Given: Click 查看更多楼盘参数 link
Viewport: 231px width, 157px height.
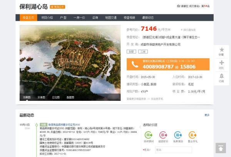Looking at the screenshot, I should (136, 99).
